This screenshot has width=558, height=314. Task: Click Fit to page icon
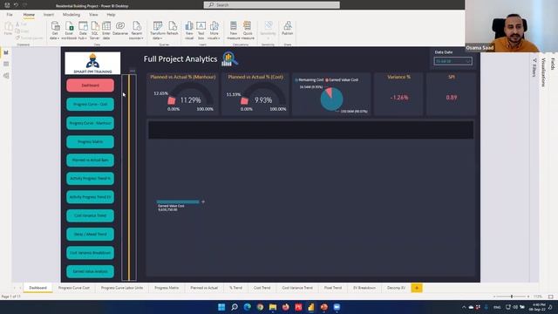pyautogui.click(x=550, y=297)
